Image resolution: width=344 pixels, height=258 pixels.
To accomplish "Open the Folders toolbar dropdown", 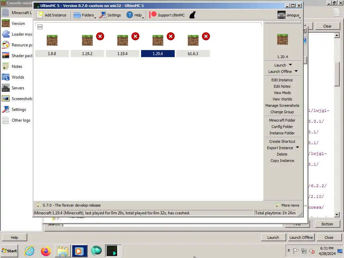I will click(x=85, y=15).
